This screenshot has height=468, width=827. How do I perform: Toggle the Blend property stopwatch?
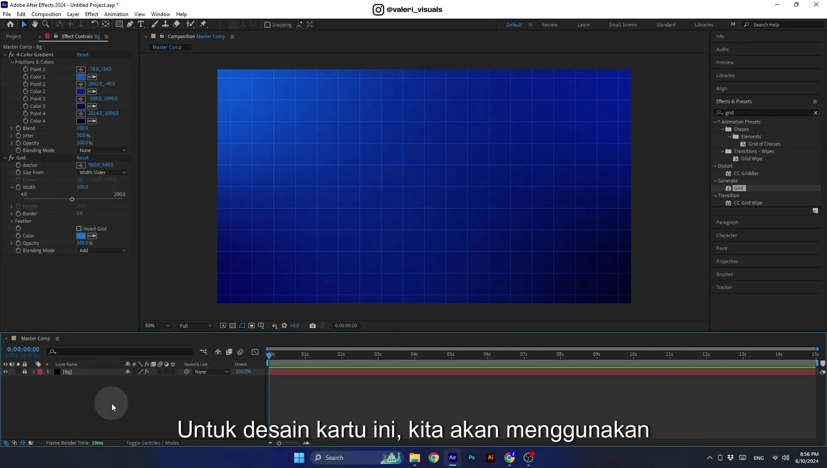[x=18, y=128]
